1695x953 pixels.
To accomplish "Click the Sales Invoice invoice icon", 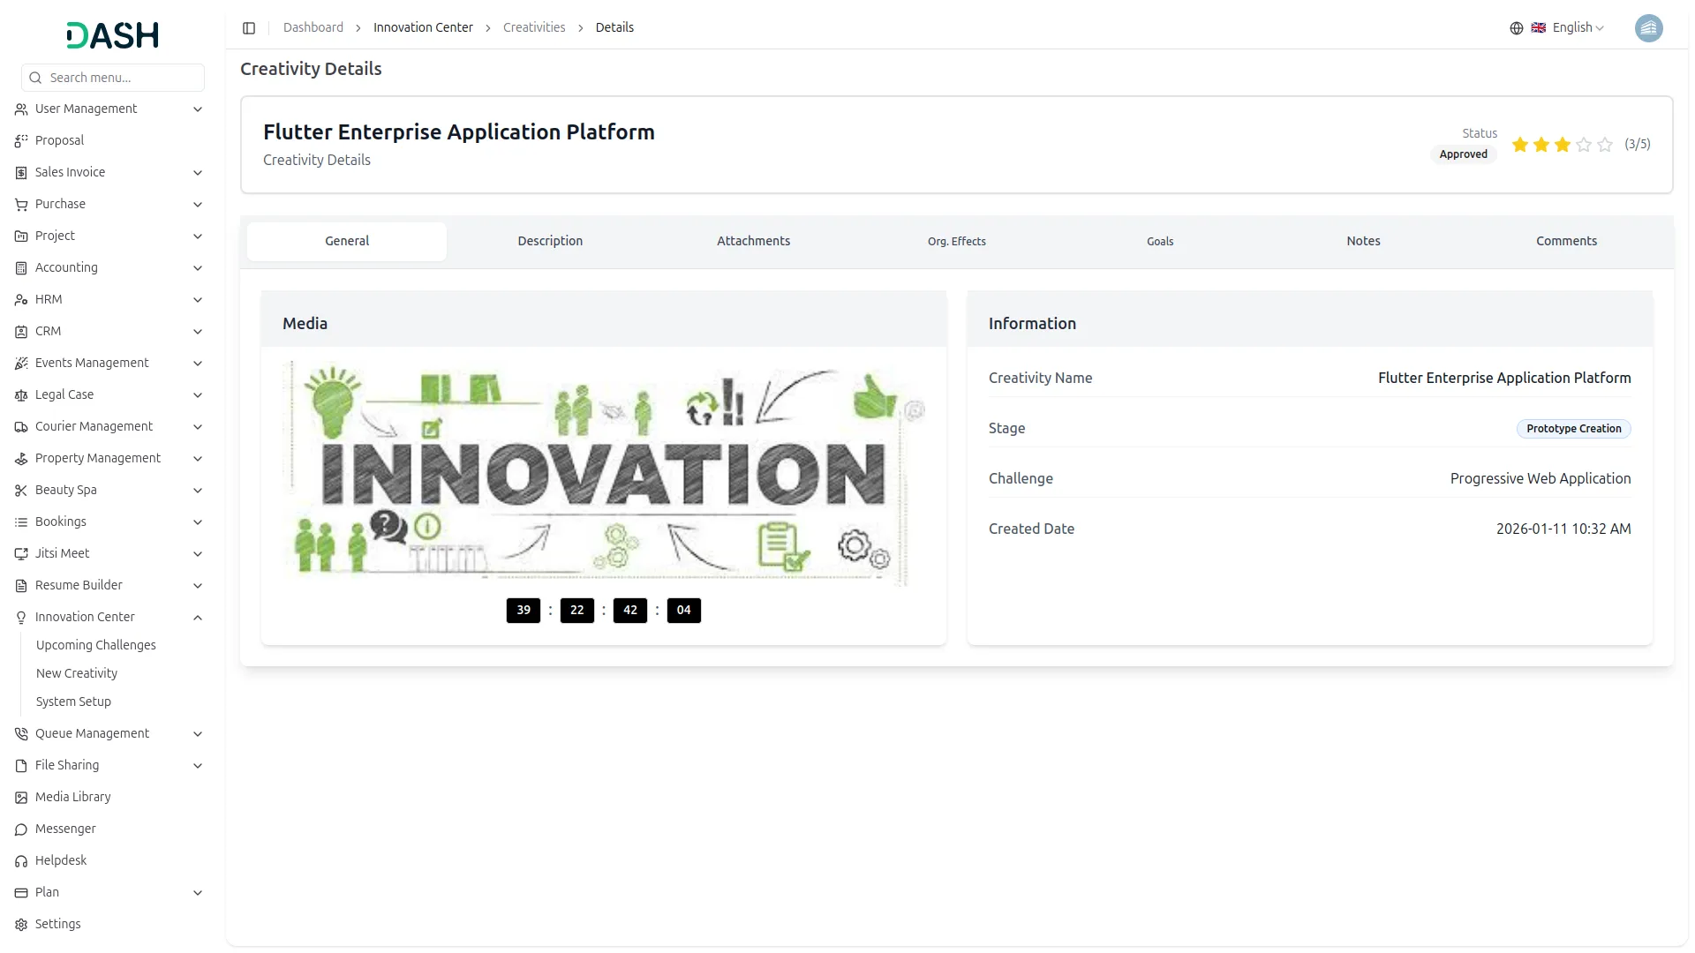I will tap(19, 172).
